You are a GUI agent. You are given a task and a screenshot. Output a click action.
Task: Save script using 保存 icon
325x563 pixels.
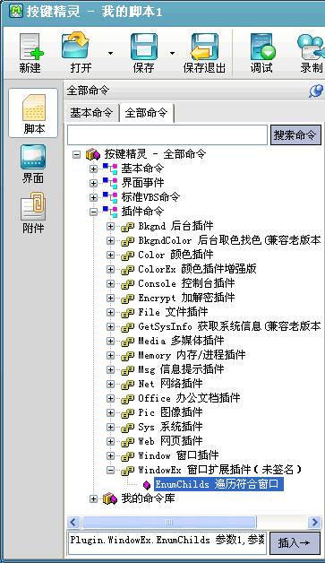tap(144, 47)
